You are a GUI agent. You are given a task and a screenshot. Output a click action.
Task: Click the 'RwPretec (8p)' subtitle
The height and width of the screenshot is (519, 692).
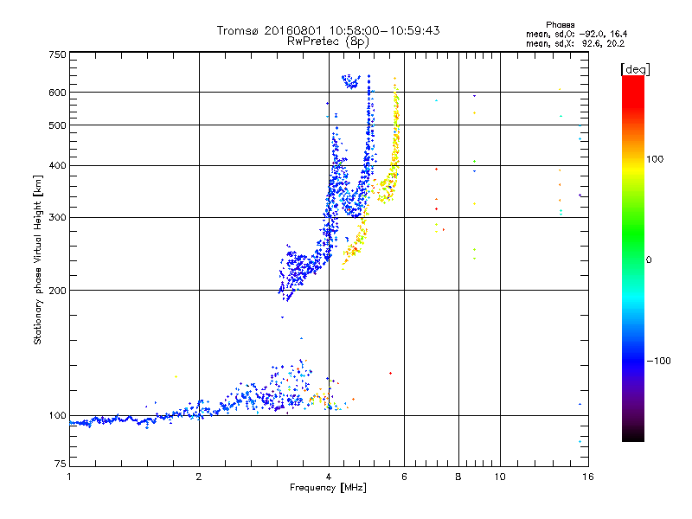(328, 42)
